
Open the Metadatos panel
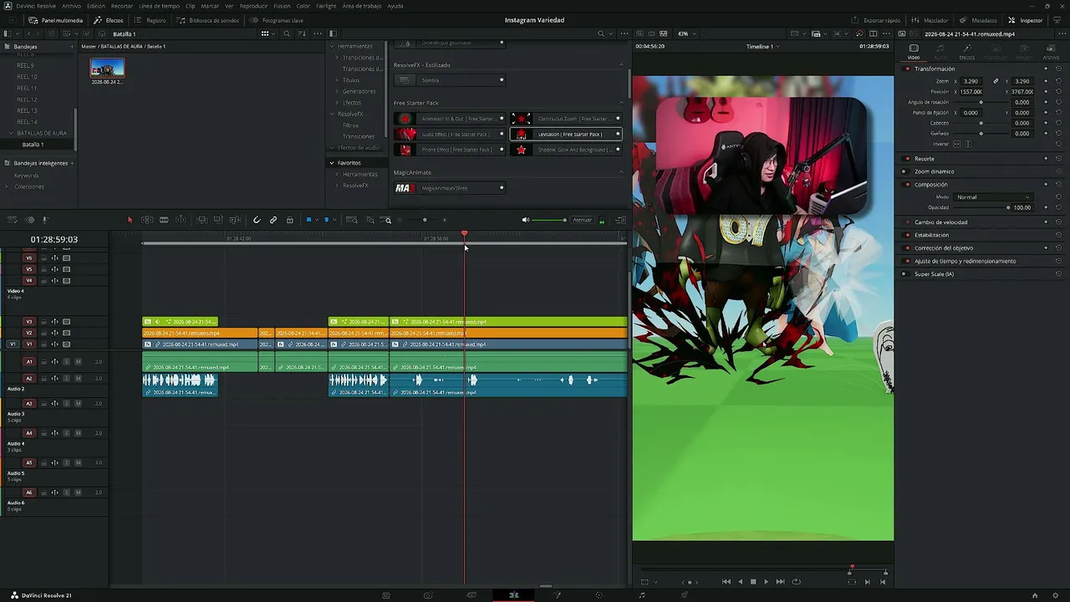click(978, 20)
